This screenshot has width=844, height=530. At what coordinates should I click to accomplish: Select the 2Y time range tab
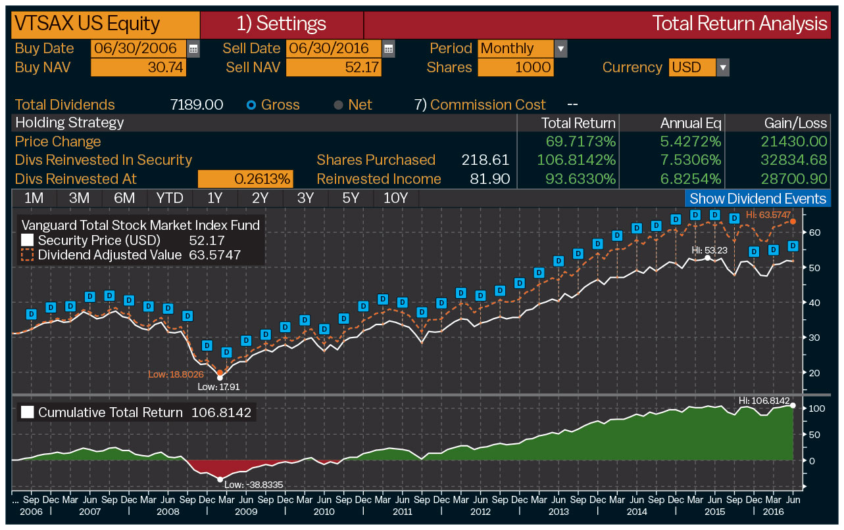260,198
